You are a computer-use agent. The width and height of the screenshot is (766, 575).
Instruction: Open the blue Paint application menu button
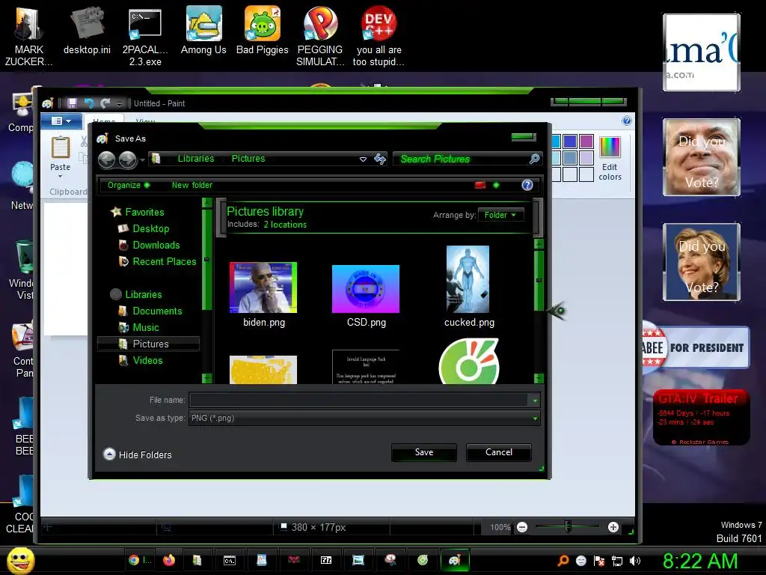[x=61, y=121]
